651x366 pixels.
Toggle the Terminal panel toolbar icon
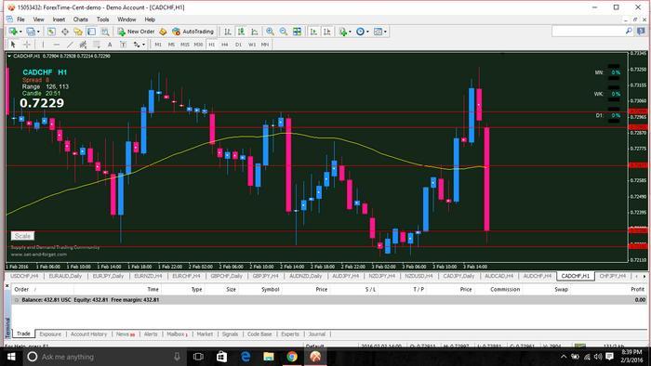(91, 32)
